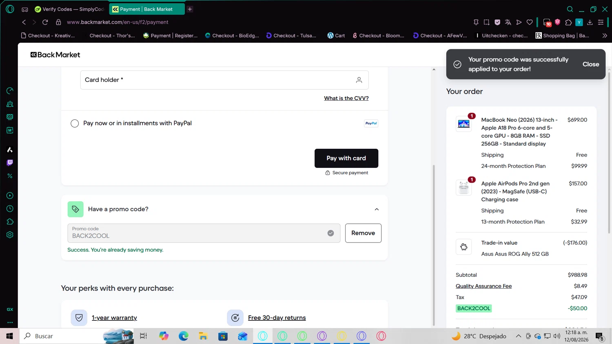Click the MacBook Neo product thumbnail
The image size is (612, 344).
click(x=464, y=124)
